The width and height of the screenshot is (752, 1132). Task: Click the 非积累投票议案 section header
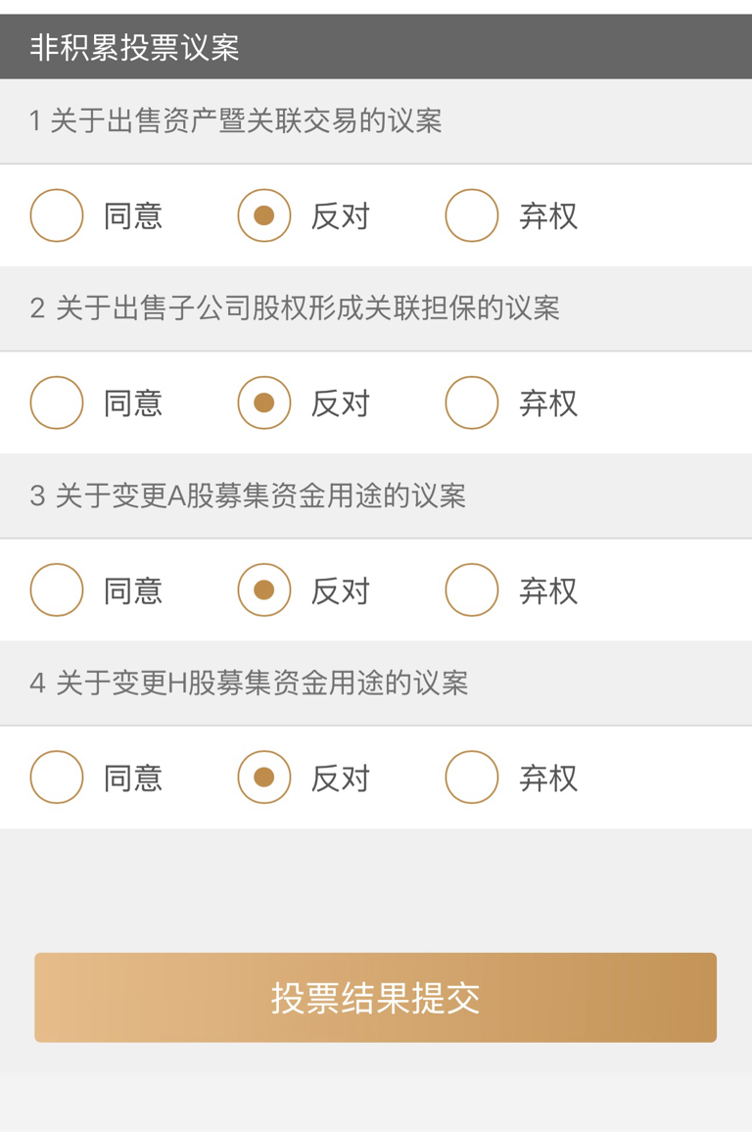click(x=135, y=47)
